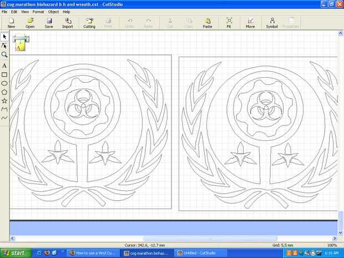Save the file using the Save icon

49,23
